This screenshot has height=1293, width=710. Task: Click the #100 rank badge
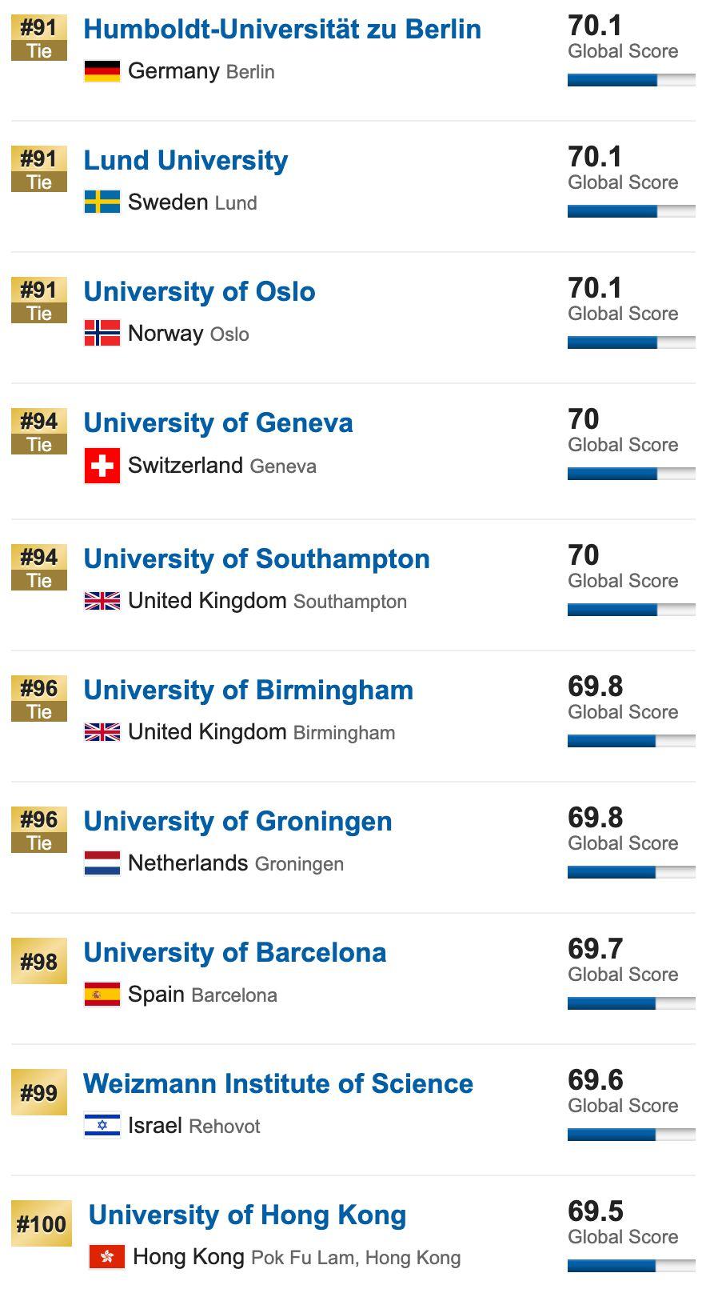[x=42, y=1224]
